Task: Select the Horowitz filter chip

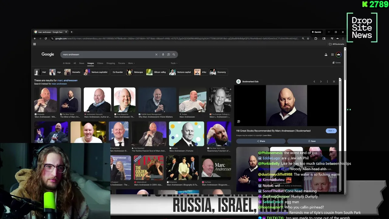Action: point(73,72)
